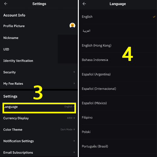Select Português (Brasil)

pyautogui.click(x=118, y=146)
